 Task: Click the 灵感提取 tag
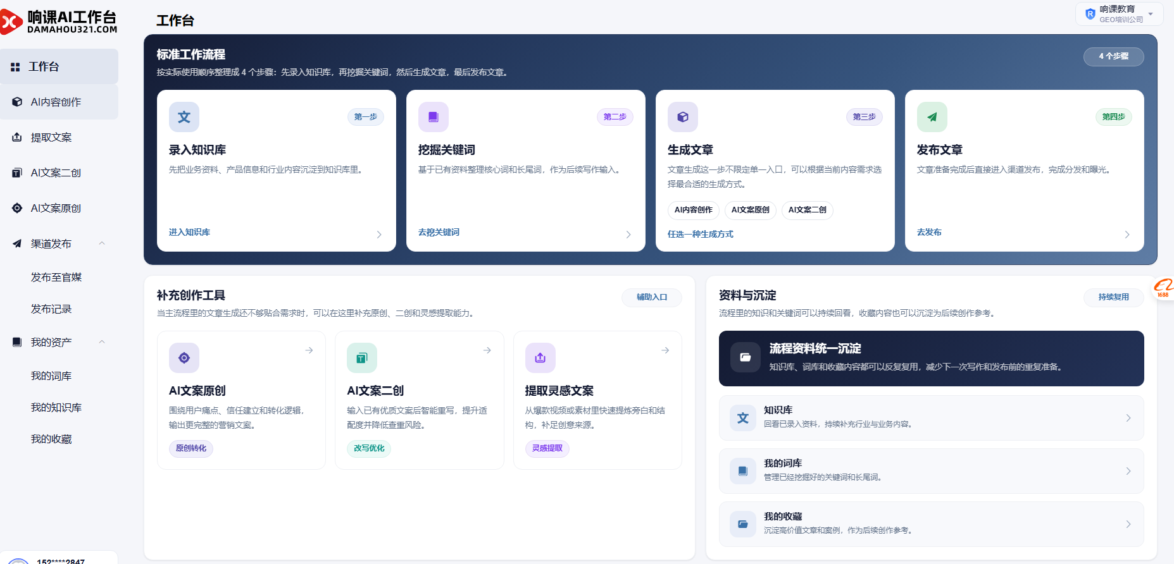tap(547, 448)
